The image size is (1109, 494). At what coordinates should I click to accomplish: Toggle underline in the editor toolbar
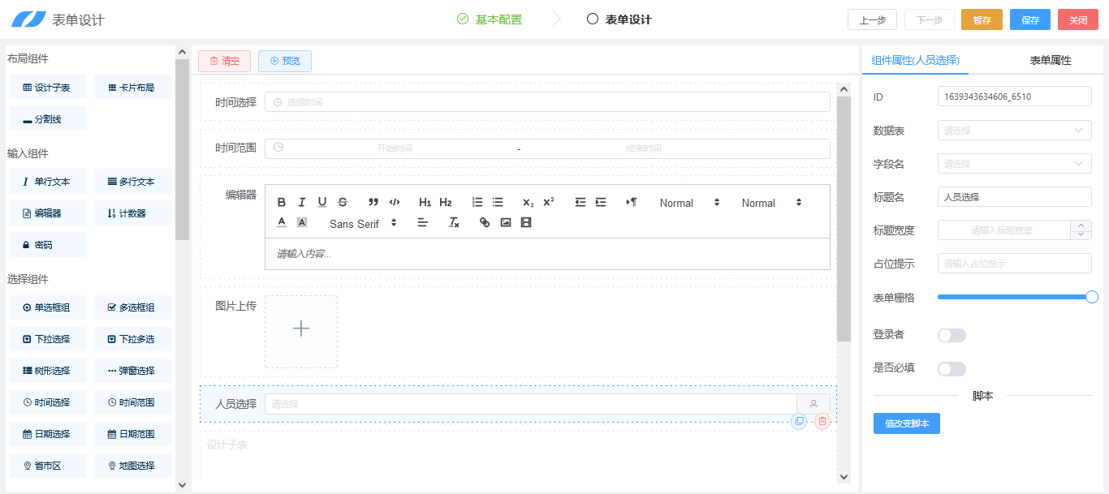pyautogui.click(x=322, y=203)
